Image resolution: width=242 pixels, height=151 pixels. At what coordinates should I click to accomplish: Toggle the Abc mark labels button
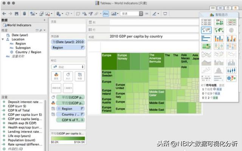106,14
